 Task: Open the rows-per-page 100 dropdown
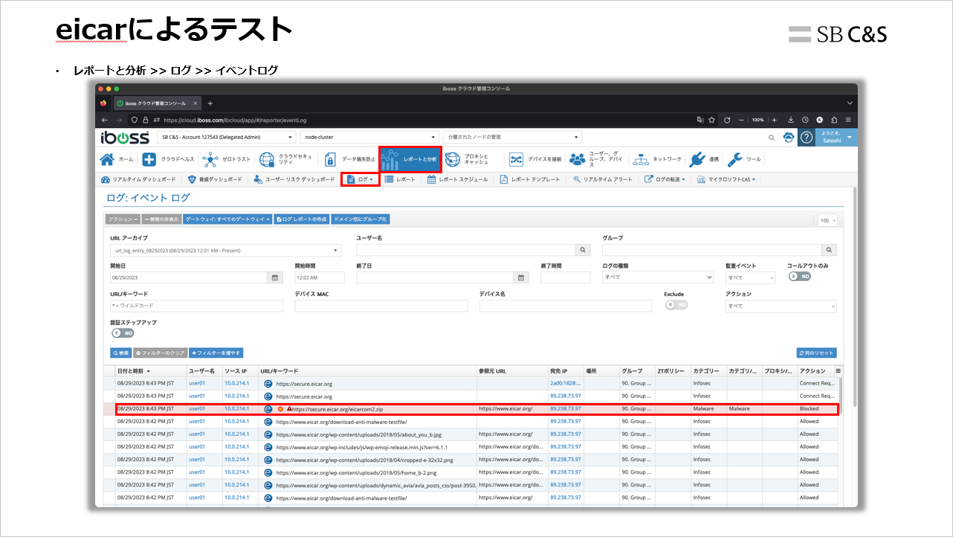point(827,220)
